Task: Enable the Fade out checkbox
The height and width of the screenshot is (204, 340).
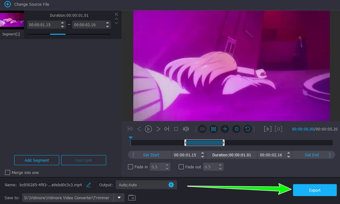Action: (181, 167)
